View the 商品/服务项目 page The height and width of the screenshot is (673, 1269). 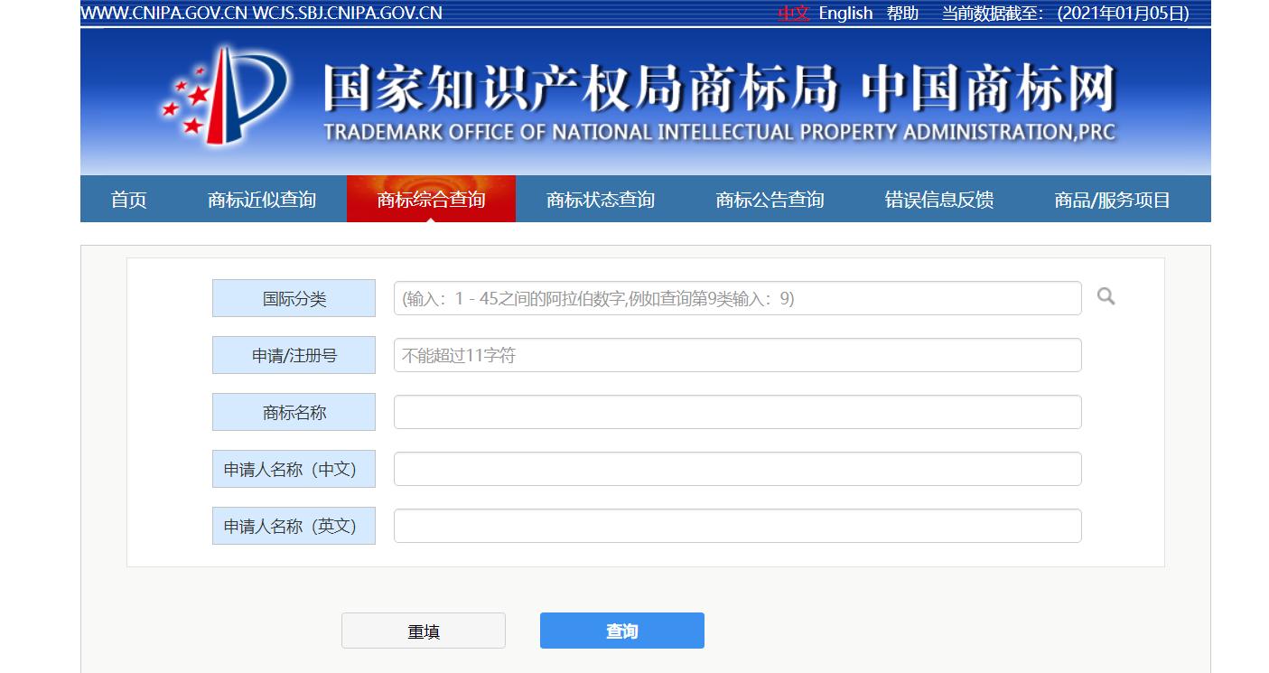tap(1109, 199)
